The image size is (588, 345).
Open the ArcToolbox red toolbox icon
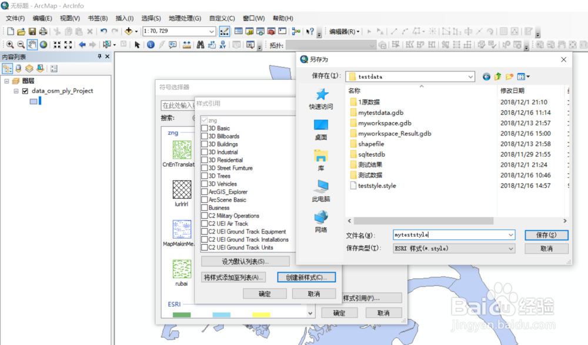pyautogui.click(x=271, y=32)
